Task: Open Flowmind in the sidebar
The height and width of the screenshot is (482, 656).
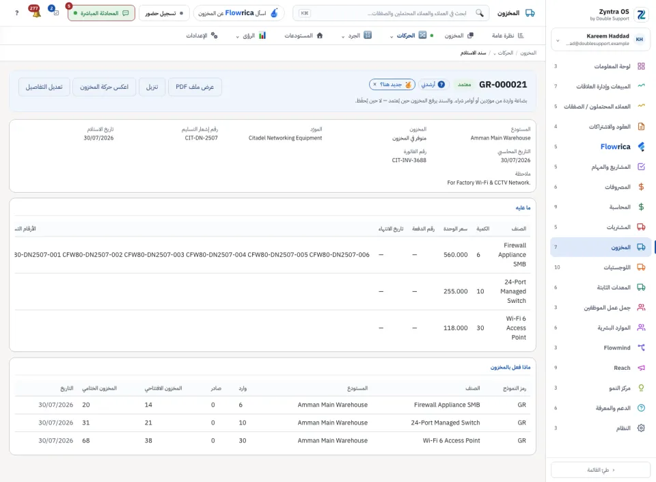Action: click(x=601, y=347)
